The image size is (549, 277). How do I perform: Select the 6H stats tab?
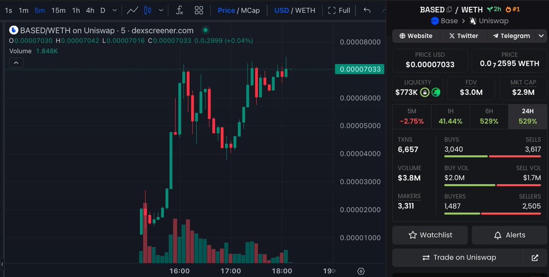(489, 116)
